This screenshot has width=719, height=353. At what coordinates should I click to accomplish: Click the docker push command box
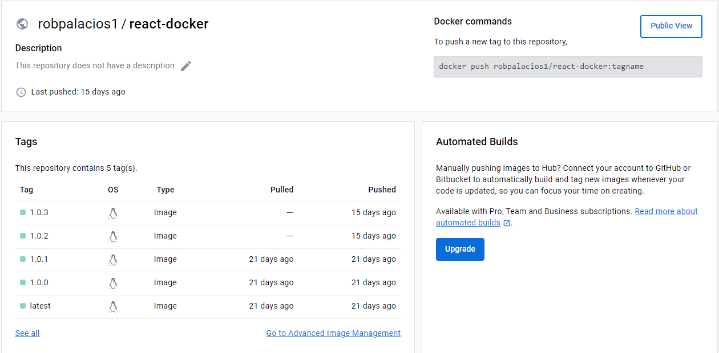[567, 67]
